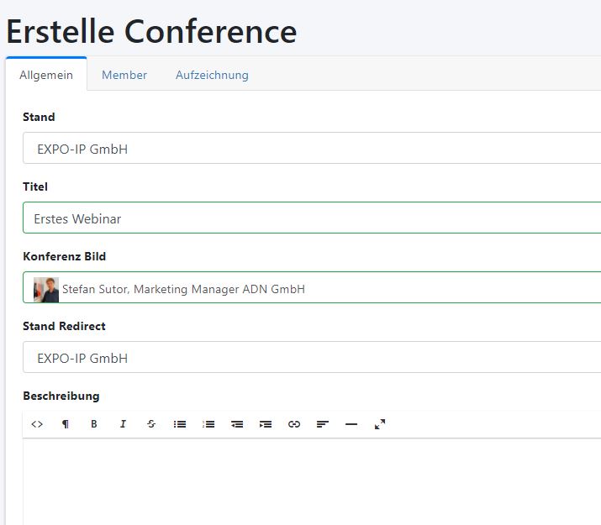Increase indent of the text
The image size is (601, 525).
pos(266,424)
